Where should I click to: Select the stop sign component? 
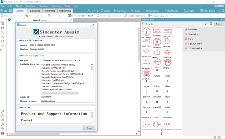(x=157, y=62)
